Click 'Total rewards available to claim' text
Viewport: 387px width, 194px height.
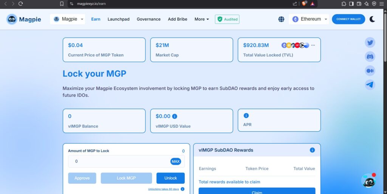229,182
